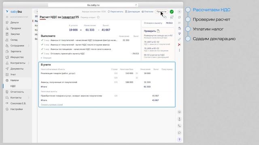
Task: Click the saby bu logo
Action: (14, 12)
